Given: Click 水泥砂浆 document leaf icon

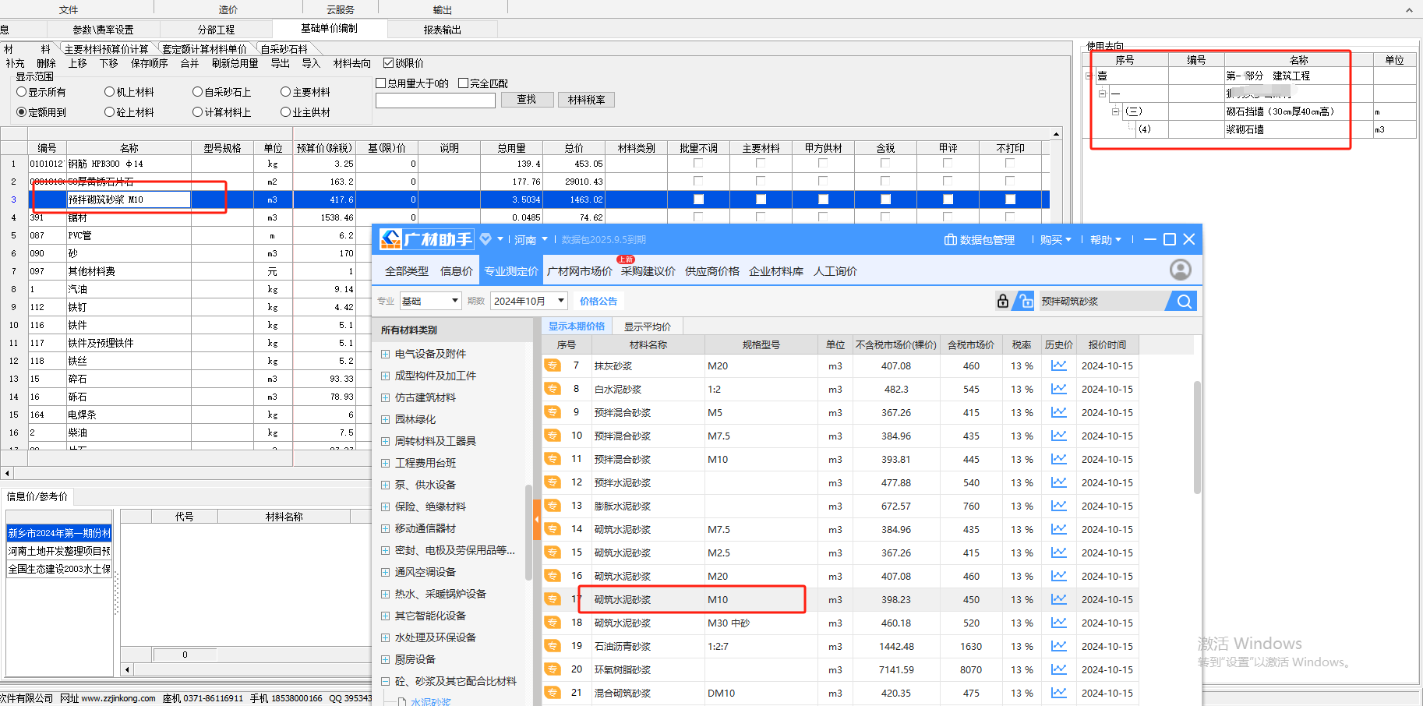Looking at the screenshot, I should coord(402,702).
